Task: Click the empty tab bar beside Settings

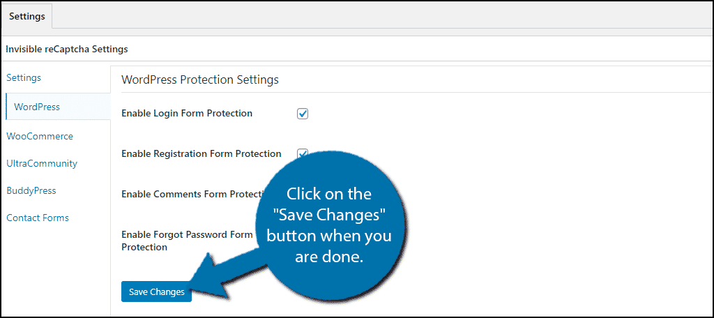Action: pyautogui.click(x=383, y=17)
